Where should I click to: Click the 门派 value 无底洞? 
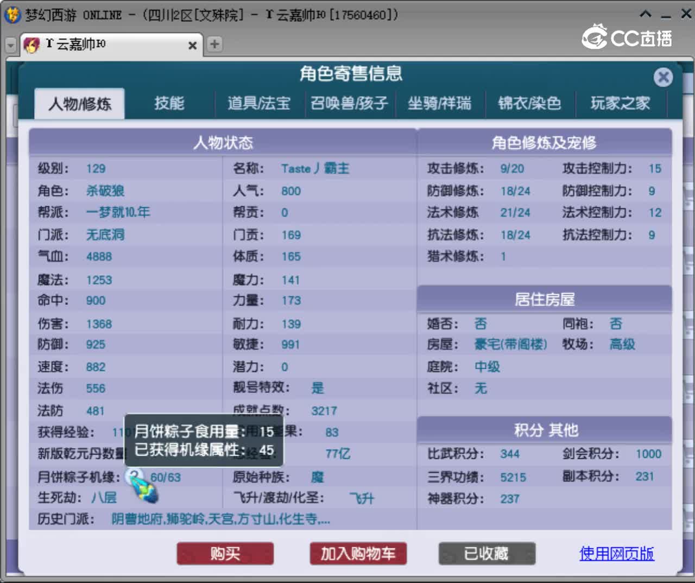[x=105, y=235]
